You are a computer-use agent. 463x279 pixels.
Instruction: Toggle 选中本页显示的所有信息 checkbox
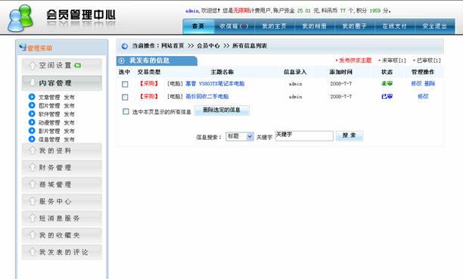[x=126, y=112]
